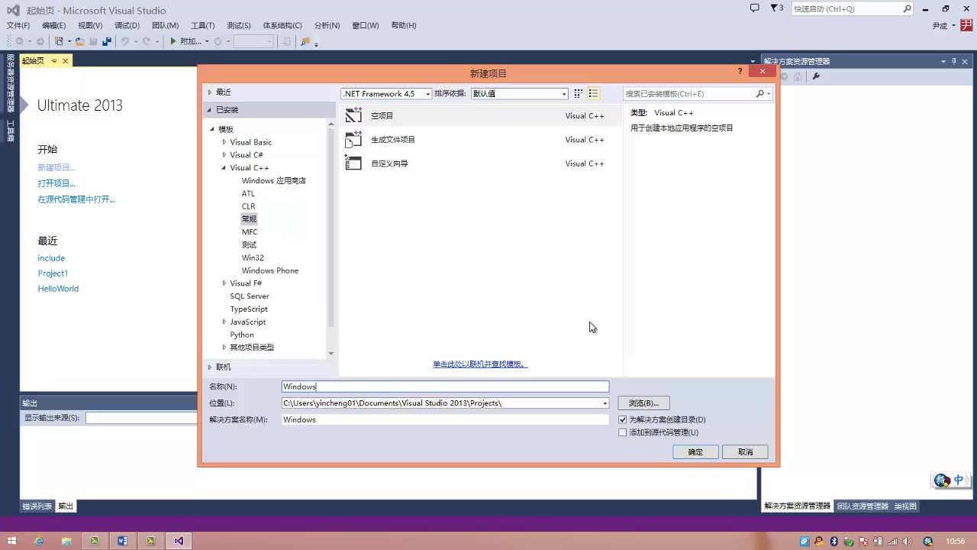Collapse the Visual C++ node
Image resolution: width=977 pixels, height=550 pixels.
coord(224,167)
